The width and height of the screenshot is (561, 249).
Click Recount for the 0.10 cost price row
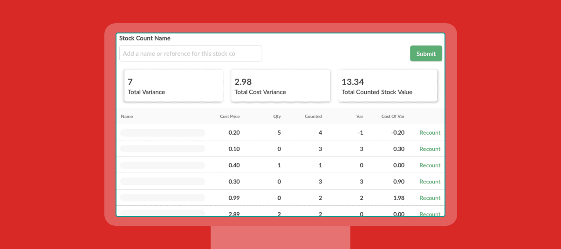(x=430, y=149)
